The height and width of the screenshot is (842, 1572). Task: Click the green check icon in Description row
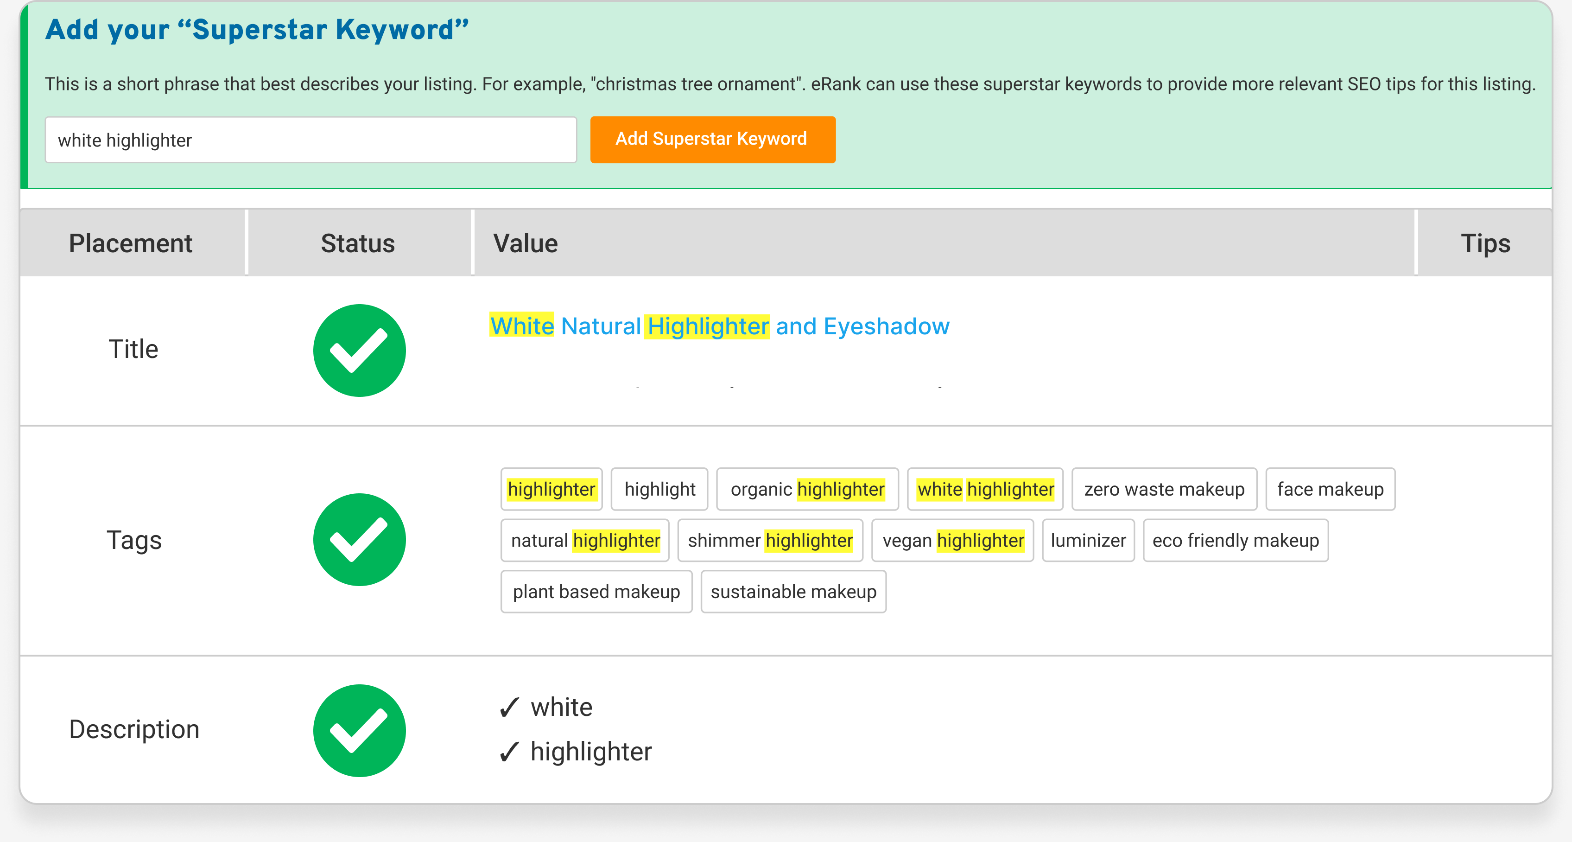(360, 730)
